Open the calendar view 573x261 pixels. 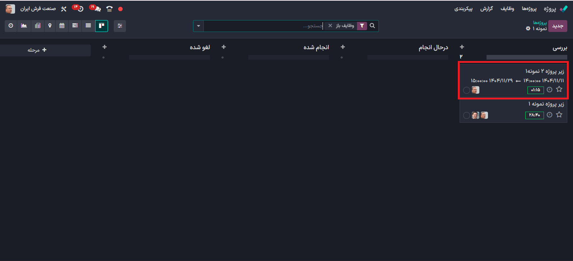pos(62,26)
